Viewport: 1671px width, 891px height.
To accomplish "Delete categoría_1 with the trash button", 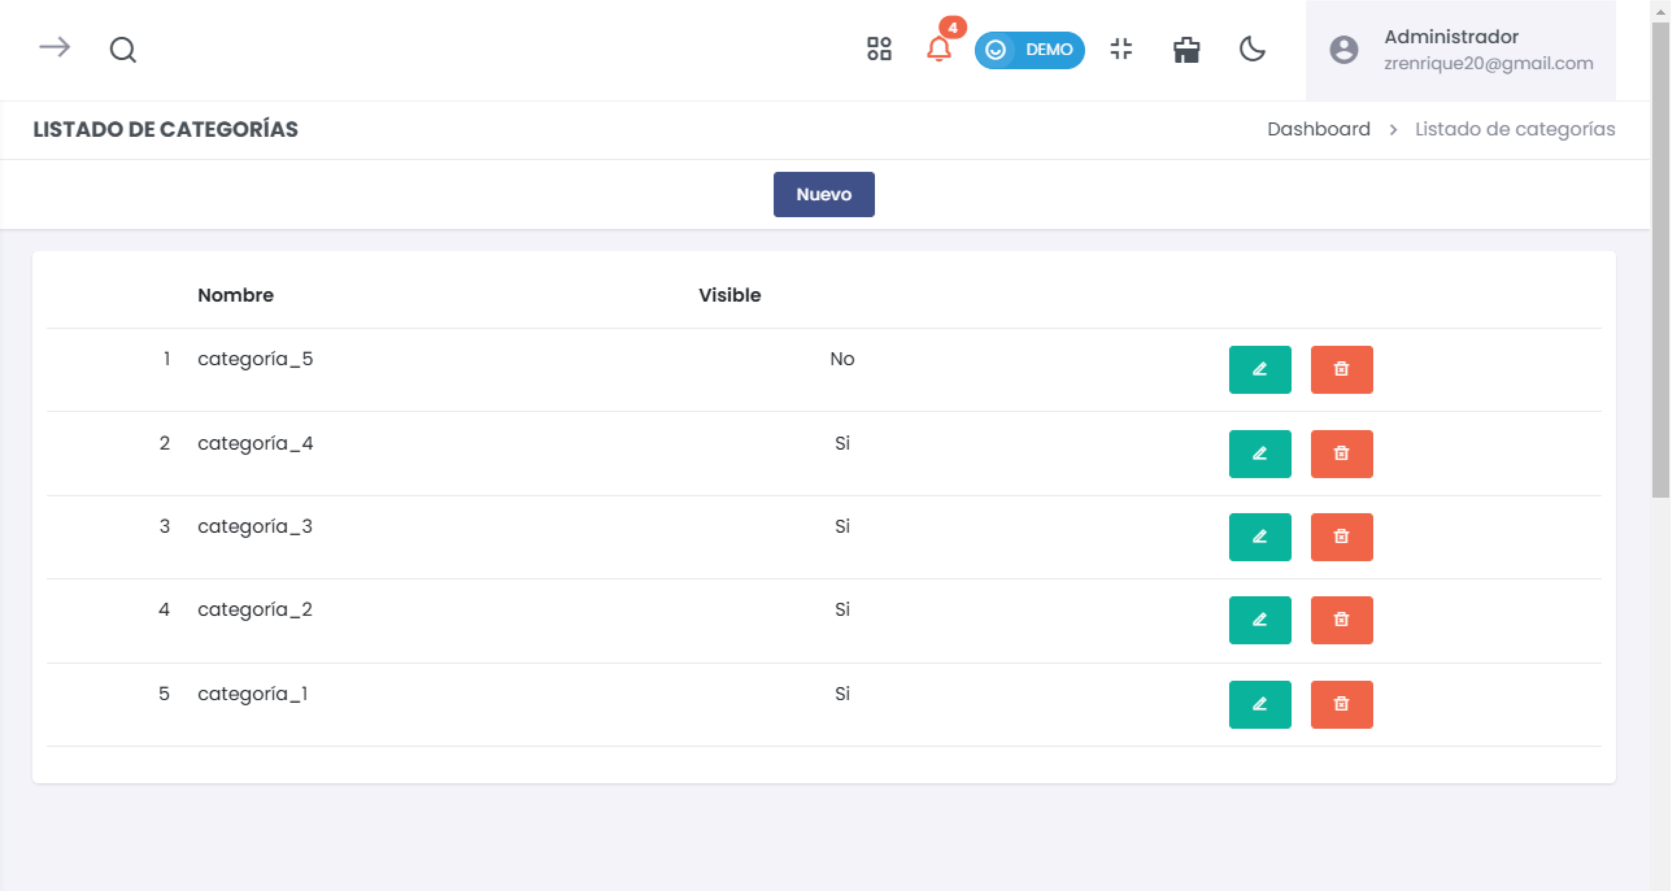I will [x=1341, y=704].
